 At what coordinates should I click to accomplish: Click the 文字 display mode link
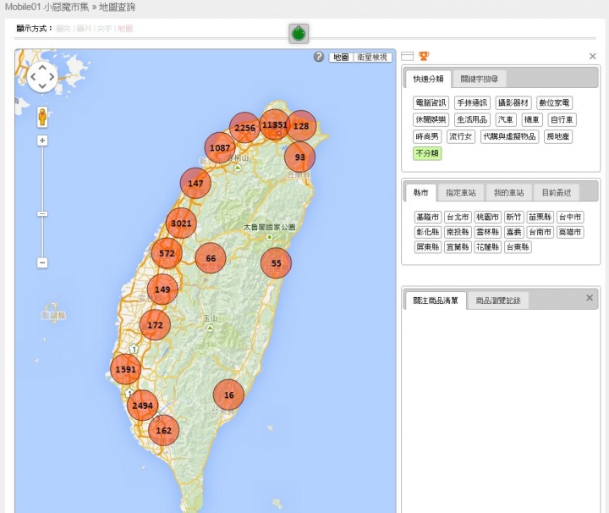point(104,29)
